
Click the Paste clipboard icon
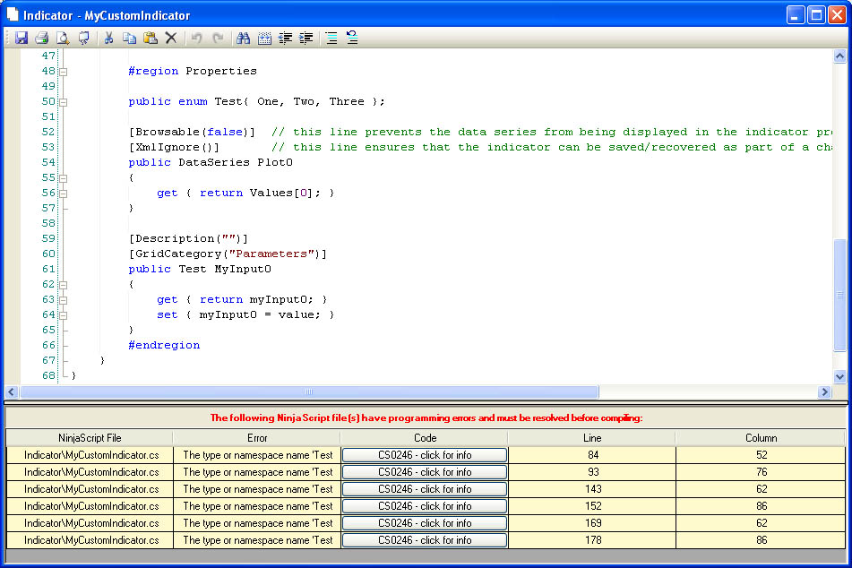point(150,39)
